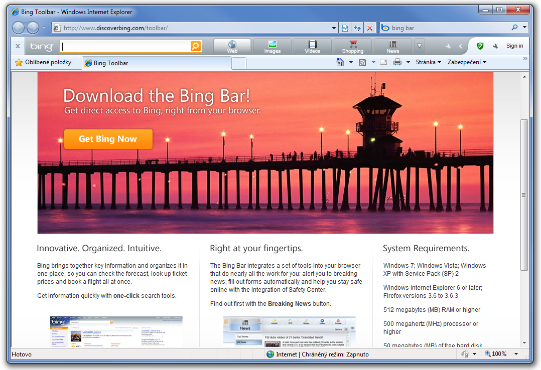Select the News toolbar button

[392, 46]
